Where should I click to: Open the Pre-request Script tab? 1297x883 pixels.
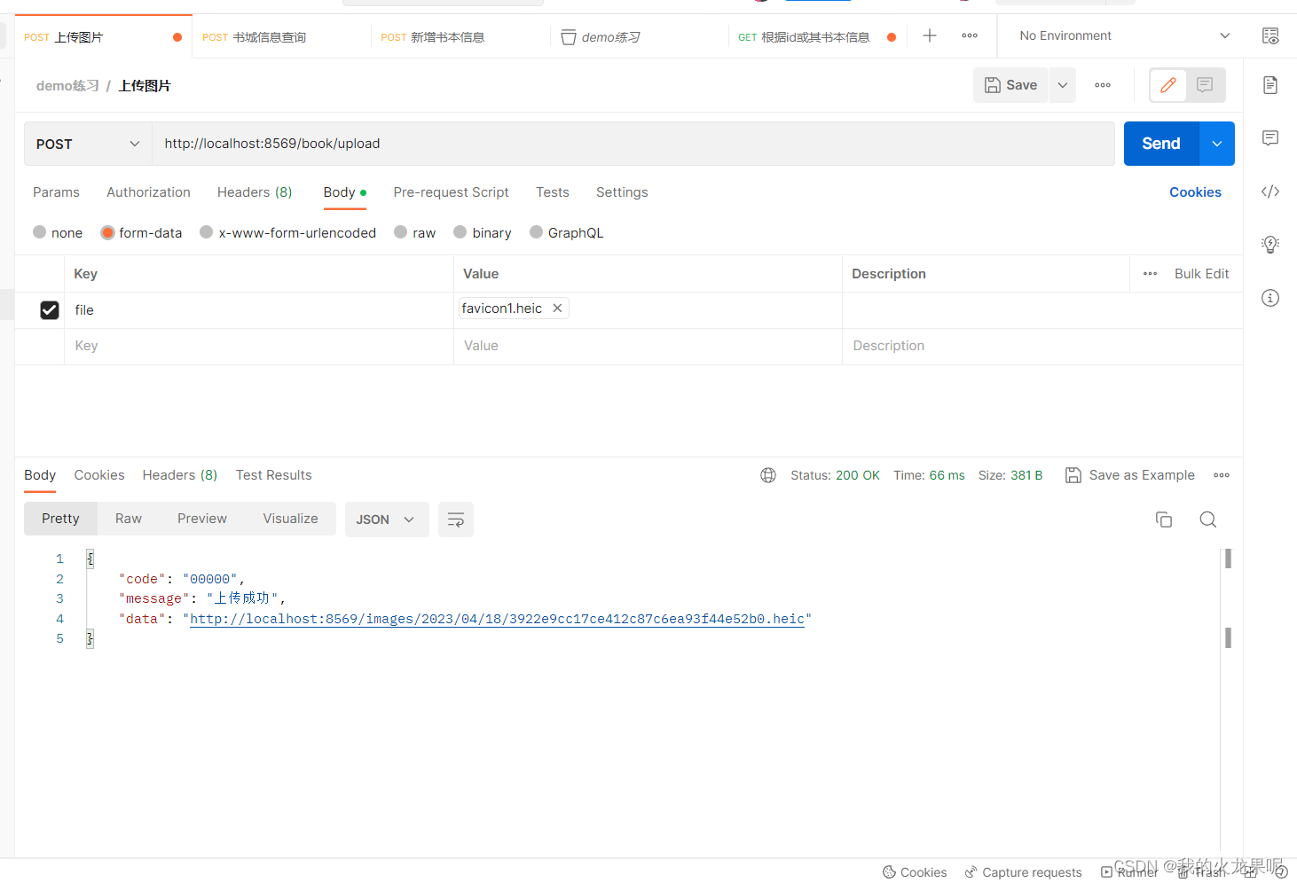(451, 192)
